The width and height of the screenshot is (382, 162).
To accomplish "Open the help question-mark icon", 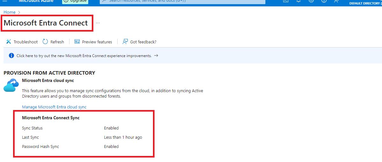I will tap(324, 1).
